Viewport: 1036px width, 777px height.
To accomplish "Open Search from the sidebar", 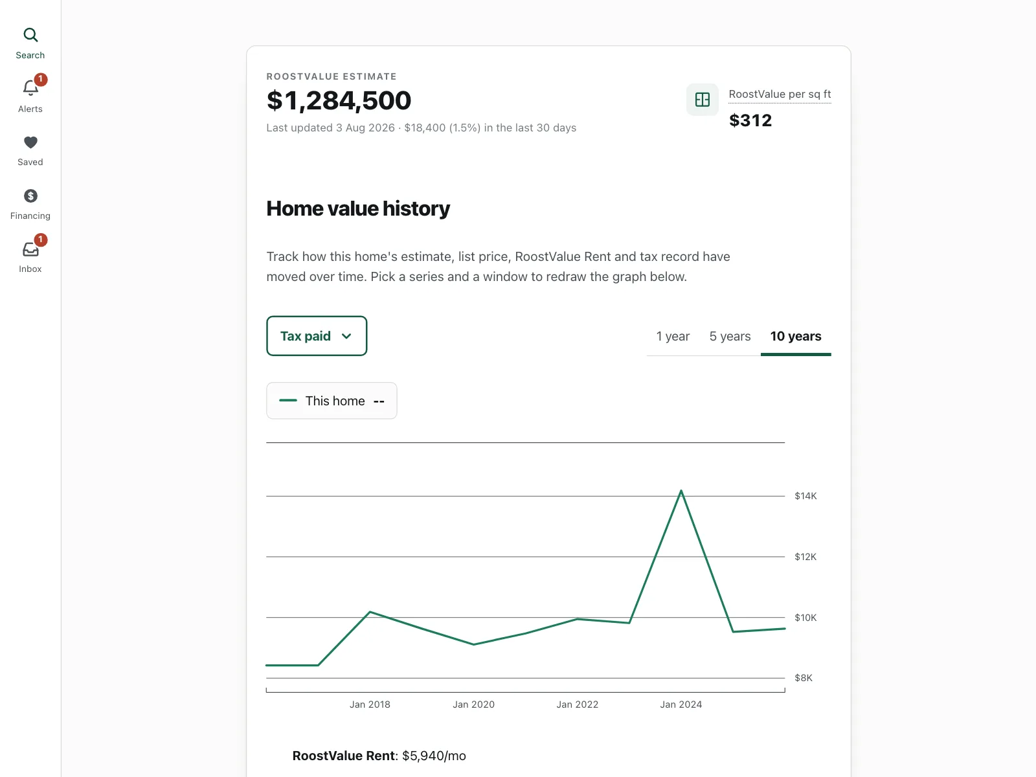I will click(x=30, y=43).
